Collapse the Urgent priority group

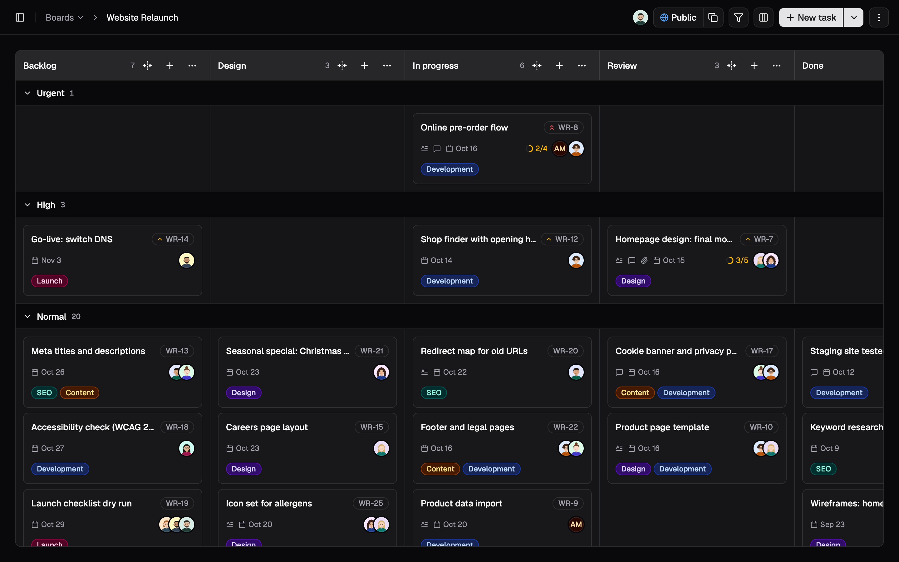(x=27, y=93)
